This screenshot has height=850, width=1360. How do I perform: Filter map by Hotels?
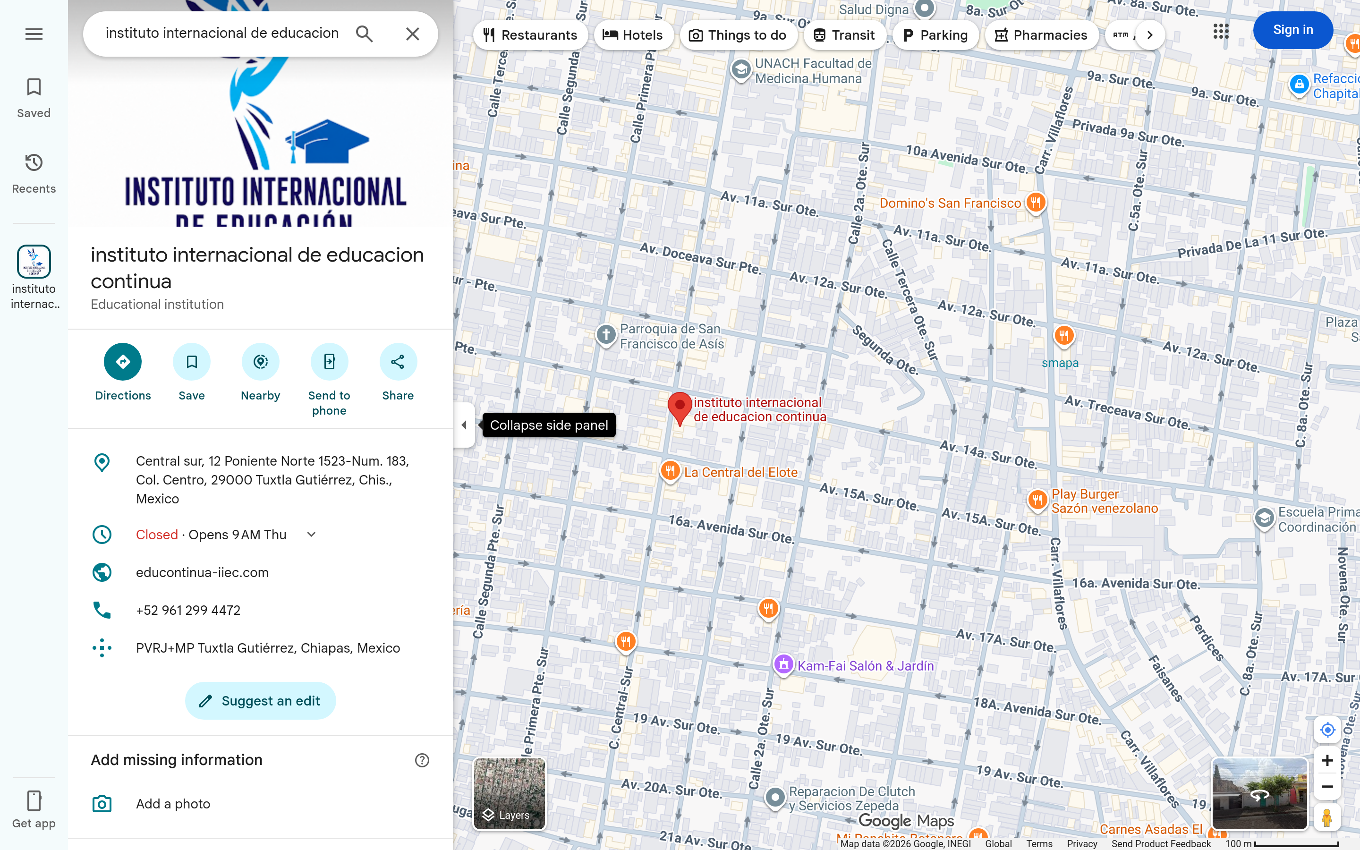(x=633, y=35)
